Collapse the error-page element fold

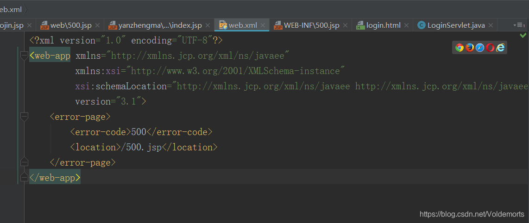coord(24,117)
